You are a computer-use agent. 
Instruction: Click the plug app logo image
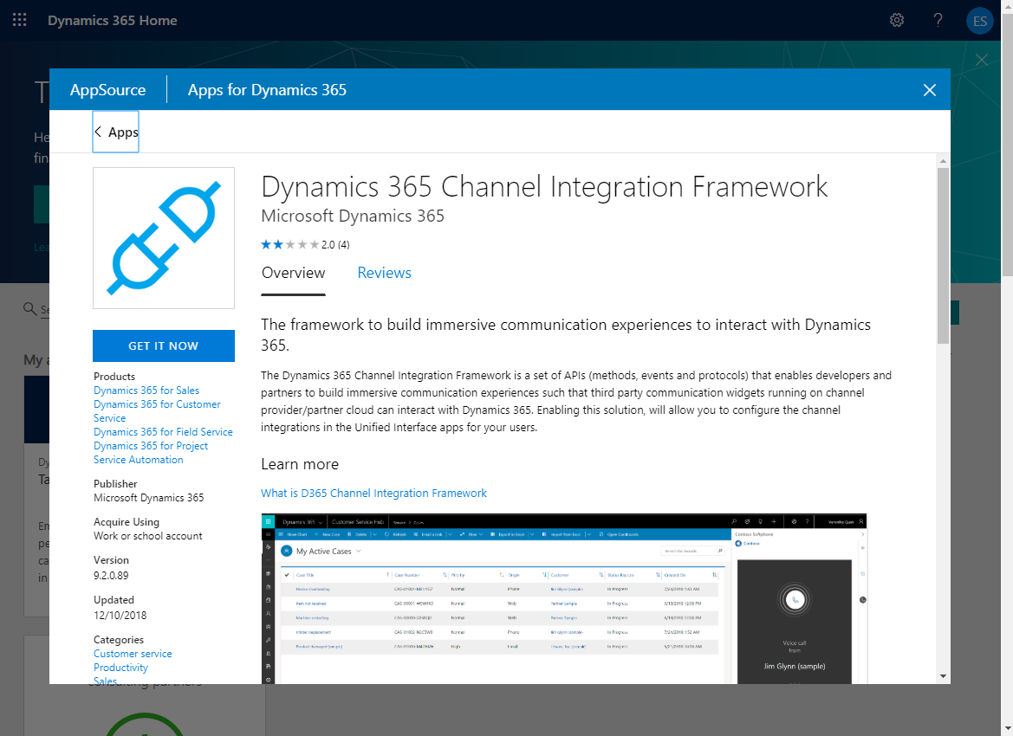pyautogui.click(x=164, y=238)
